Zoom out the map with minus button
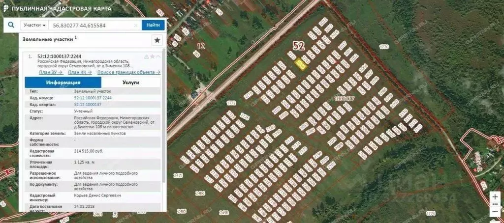The image size is (504, 223). pos(495,212)
